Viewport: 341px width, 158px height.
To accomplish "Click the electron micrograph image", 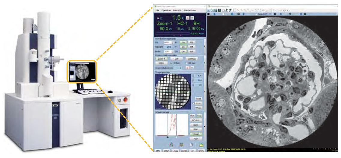I will [273, 81].
